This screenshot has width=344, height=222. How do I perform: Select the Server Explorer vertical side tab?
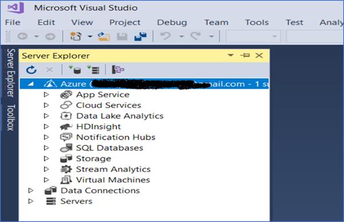click(11, 73)
